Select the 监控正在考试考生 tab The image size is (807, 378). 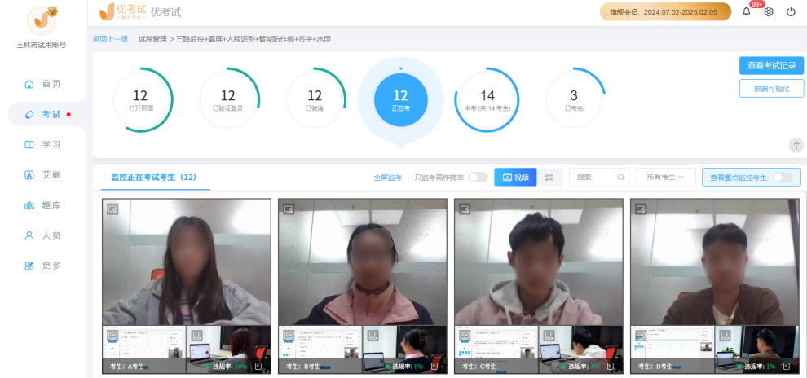pyautogui.click(x=153, y=177)
